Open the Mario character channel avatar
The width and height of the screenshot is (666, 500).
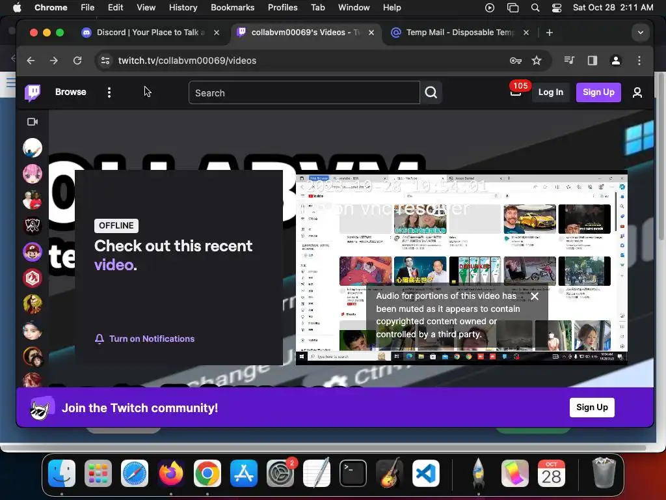pyautogui.click(x=33, y=252)
